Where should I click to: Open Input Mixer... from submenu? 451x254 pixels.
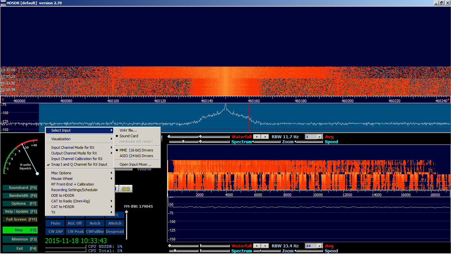pos(137,164)
